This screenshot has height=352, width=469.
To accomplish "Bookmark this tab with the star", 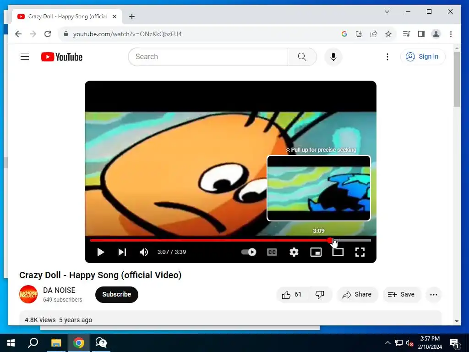I will pos(388,34).
